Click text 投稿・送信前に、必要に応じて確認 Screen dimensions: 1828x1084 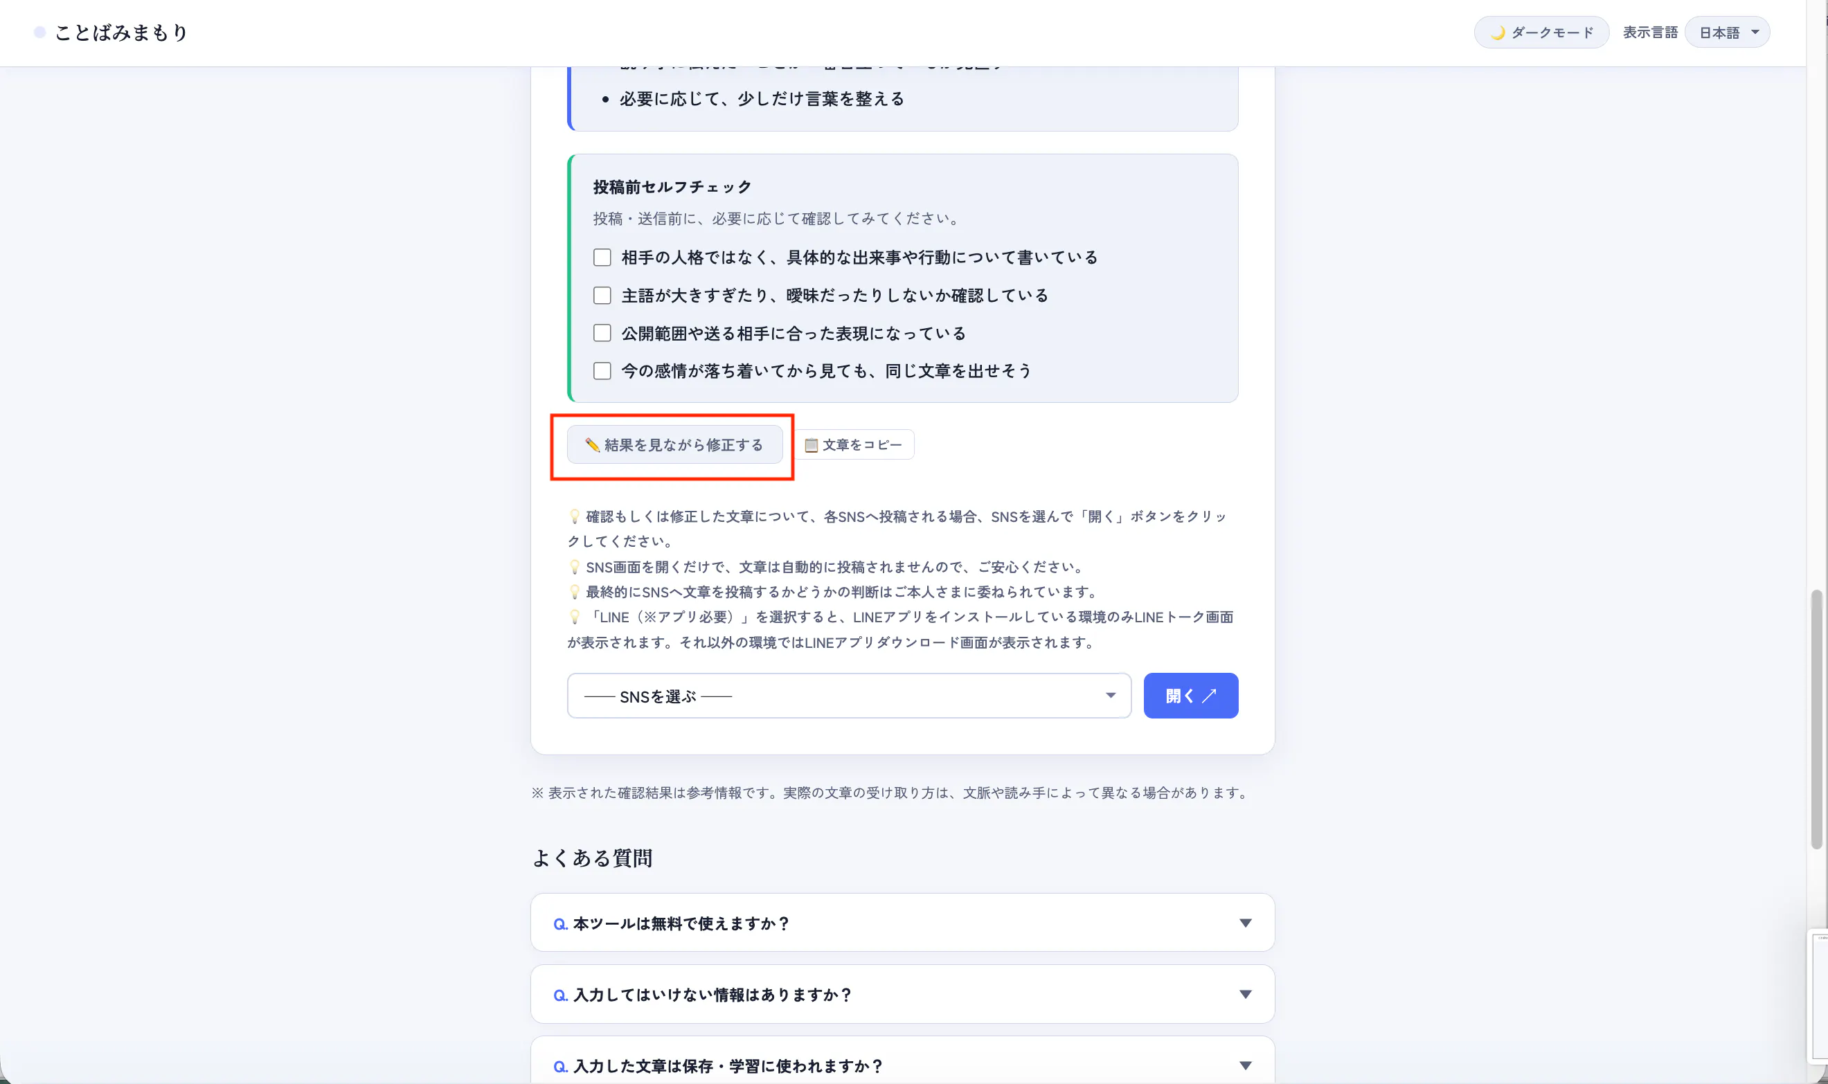[778, 219]
